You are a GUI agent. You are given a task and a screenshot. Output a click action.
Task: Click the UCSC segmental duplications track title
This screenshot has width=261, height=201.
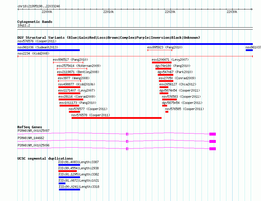pos(45,158)
